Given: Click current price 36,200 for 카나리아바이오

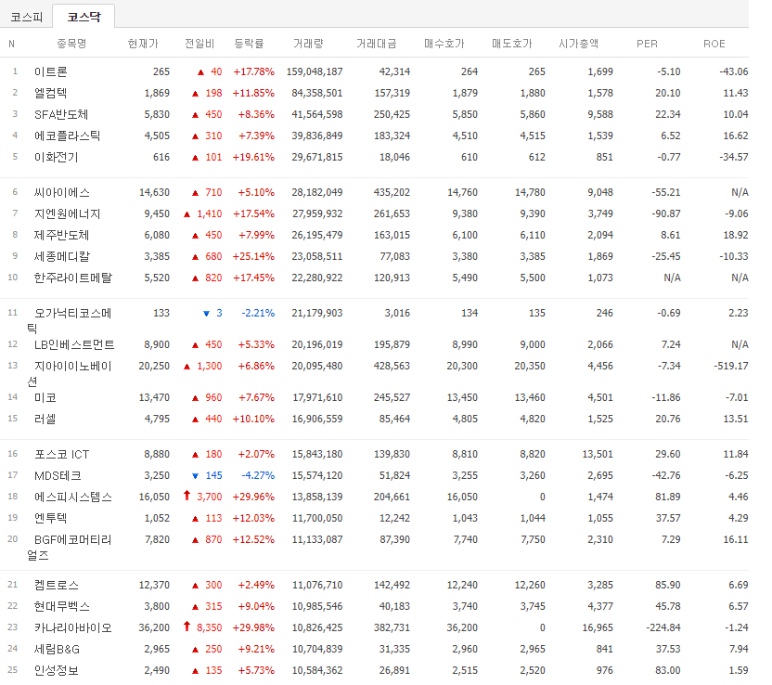Looking at the screenshot, I should coord(154,627).
